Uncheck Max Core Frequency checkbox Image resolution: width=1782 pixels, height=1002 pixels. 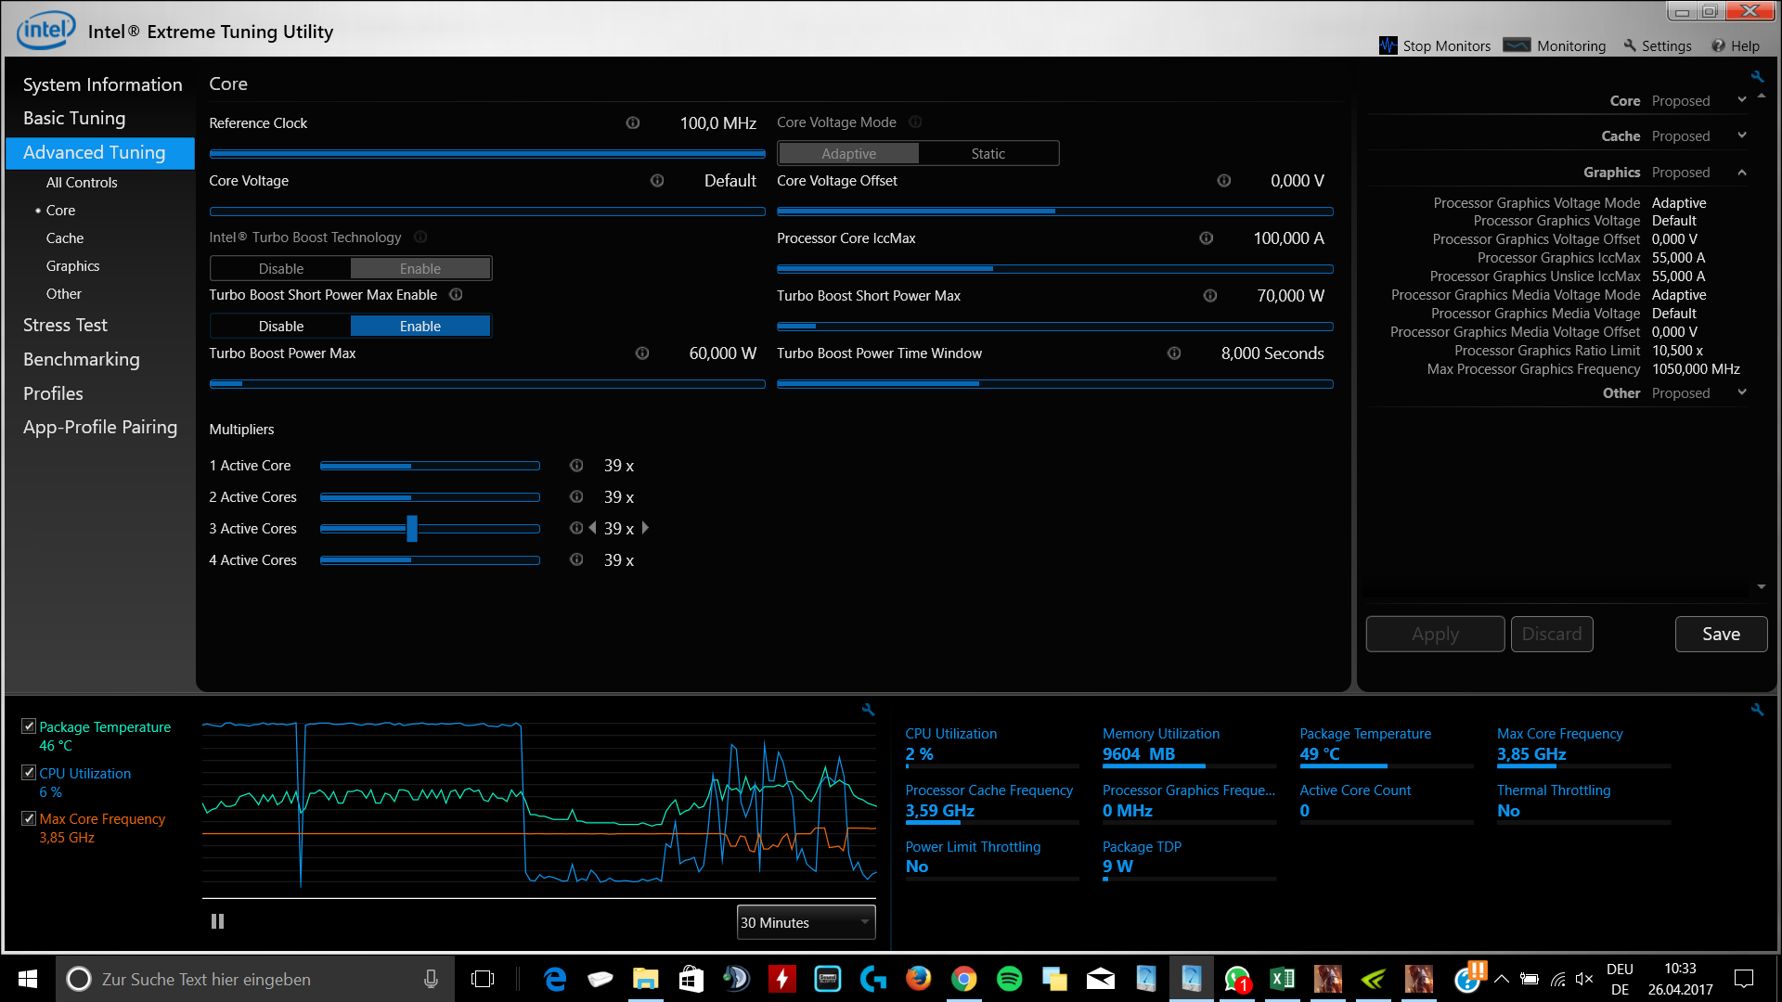point(29,818)
